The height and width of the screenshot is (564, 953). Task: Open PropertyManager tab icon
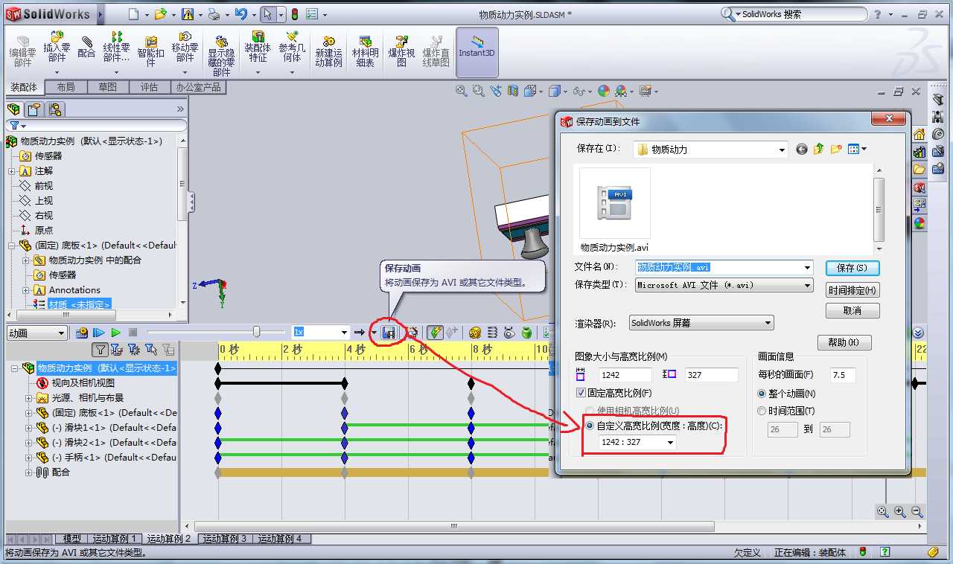(x=34, y=109)
